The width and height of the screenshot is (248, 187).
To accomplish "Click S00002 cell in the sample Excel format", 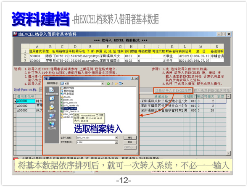I will [37, 61].
